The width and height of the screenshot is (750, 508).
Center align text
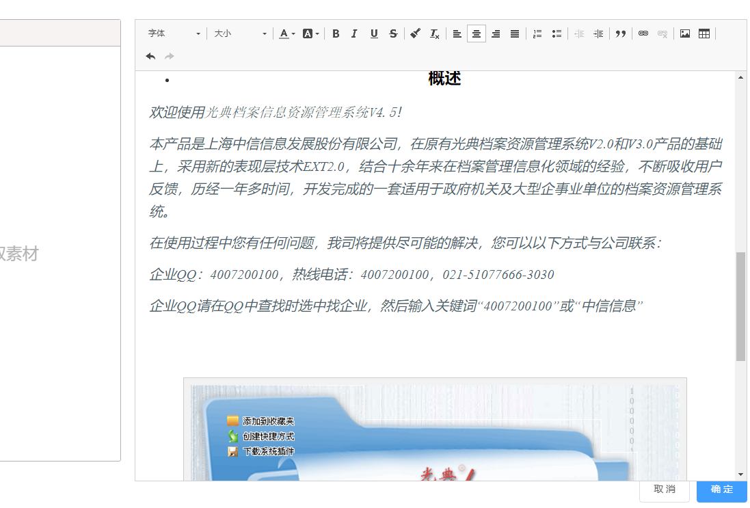(477, 34)
